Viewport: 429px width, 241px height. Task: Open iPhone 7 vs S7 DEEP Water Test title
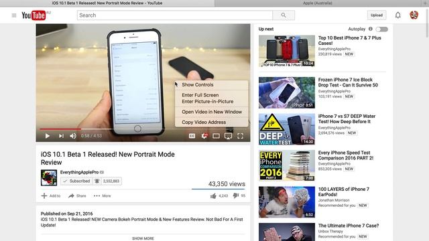347,119
